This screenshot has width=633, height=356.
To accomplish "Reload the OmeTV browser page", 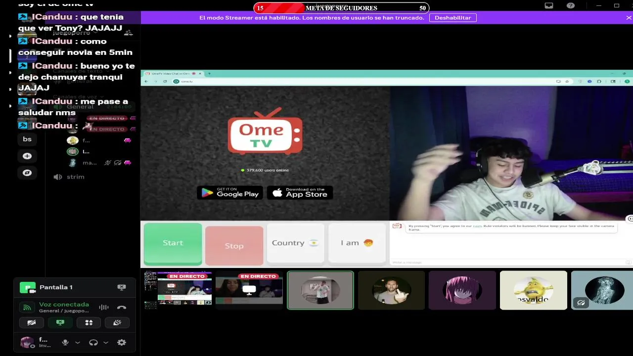I will point(165,81).
